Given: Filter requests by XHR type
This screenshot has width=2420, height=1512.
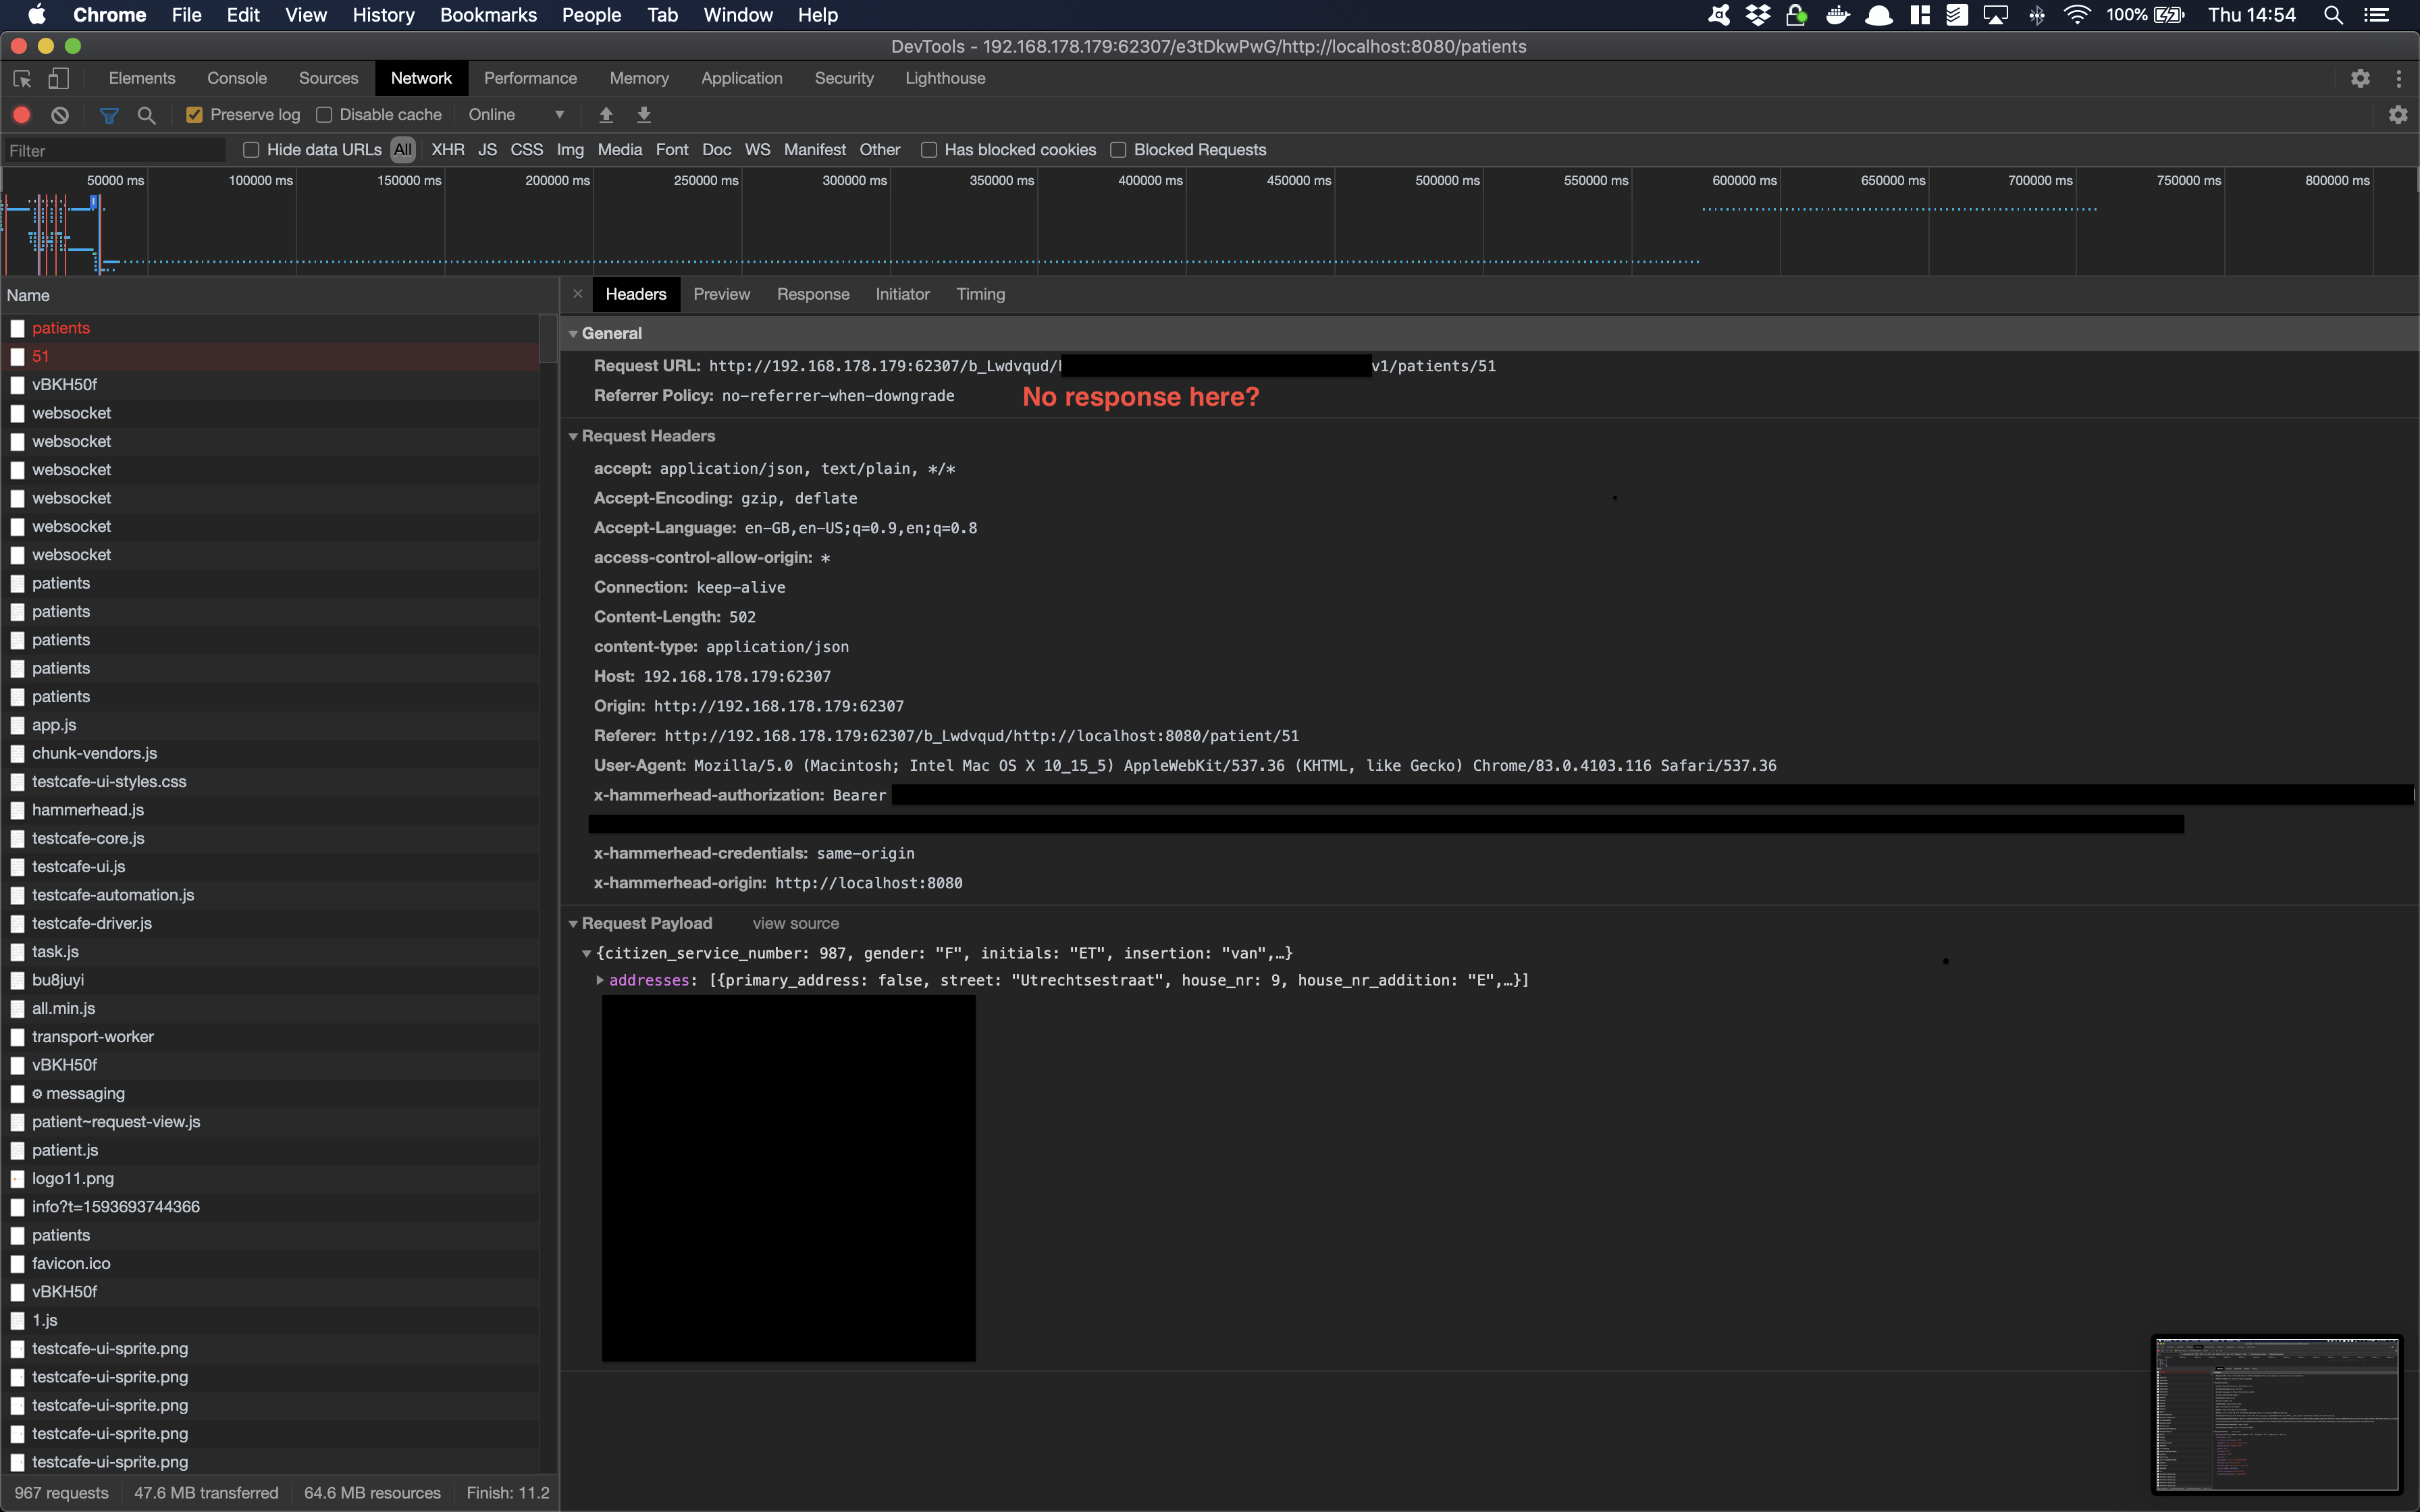Looking at the screenshot, I should 447,150.
